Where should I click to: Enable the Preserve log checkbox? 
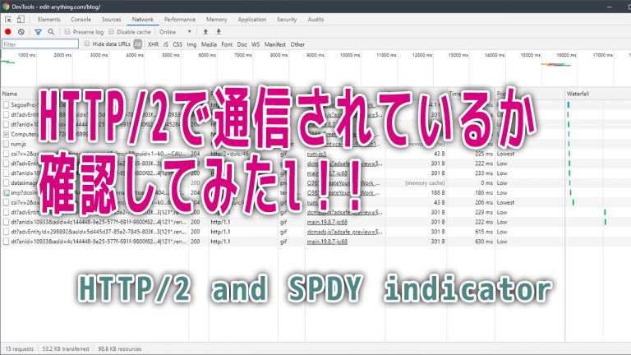click(68, 31)
